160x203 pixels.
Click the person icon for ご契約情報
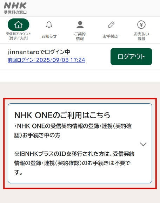[80, 24]
